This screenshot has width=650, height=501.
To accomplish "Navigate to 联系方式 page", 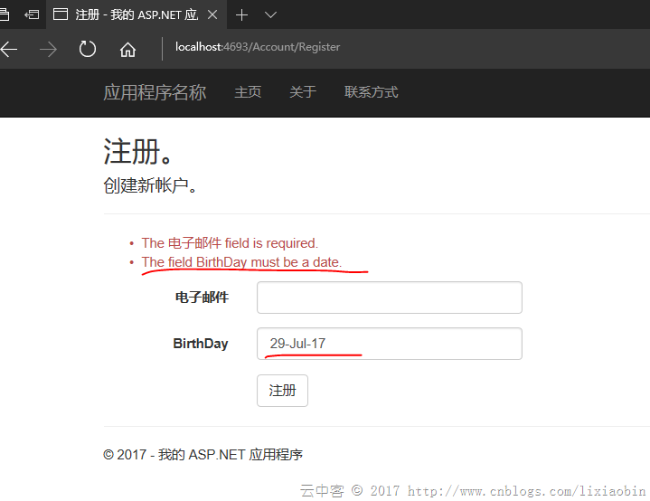I will 371,92.
